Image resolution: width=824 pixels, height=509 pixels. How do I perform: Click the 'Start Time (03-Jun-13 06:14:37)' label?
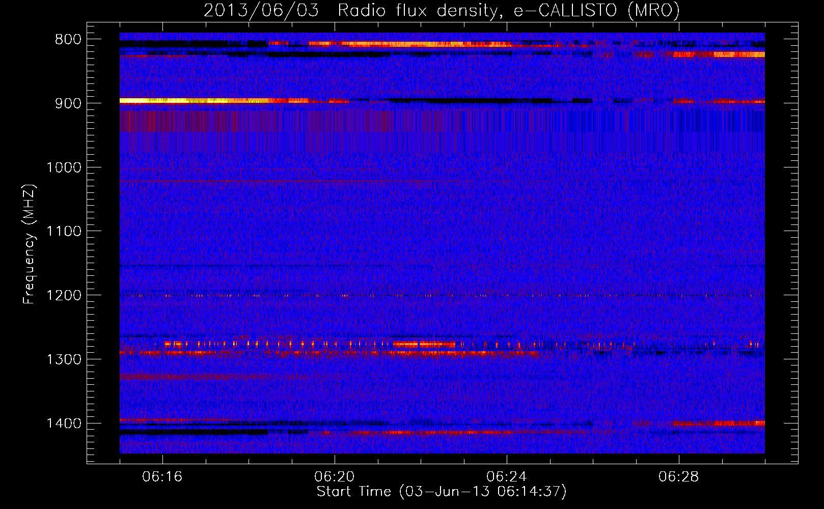coord(442,492)
